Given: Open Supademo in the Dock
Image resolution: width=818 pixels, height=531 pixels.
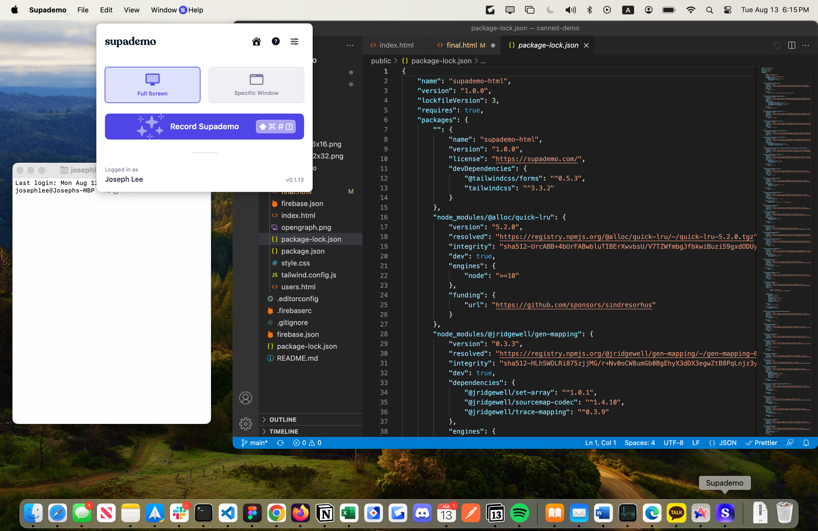Looking at the screenshot, I should pos(725,513).
